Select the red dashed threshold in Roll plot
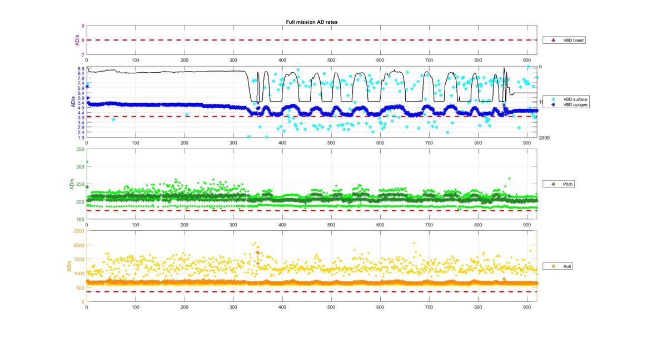 [311, 292]
